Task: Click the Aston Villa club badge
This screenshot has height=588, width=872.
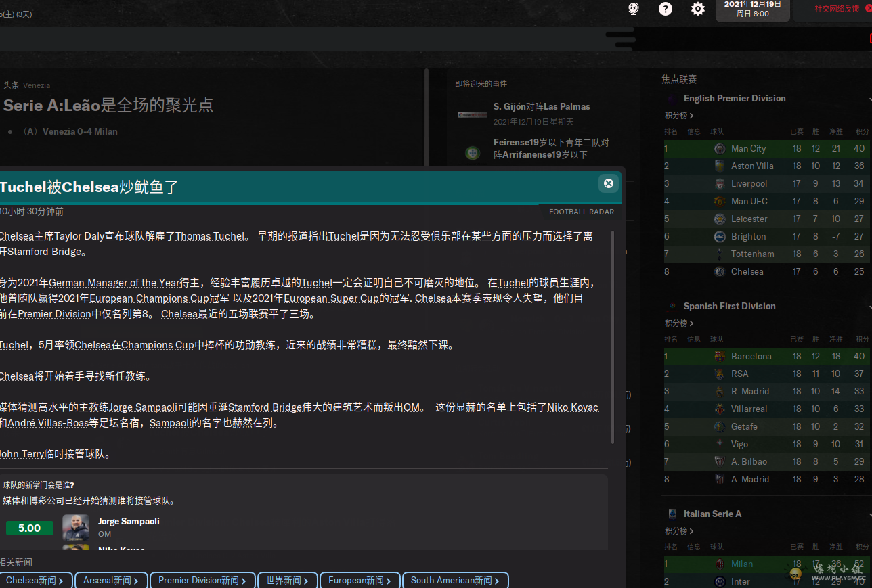Action: coord(720,166)
